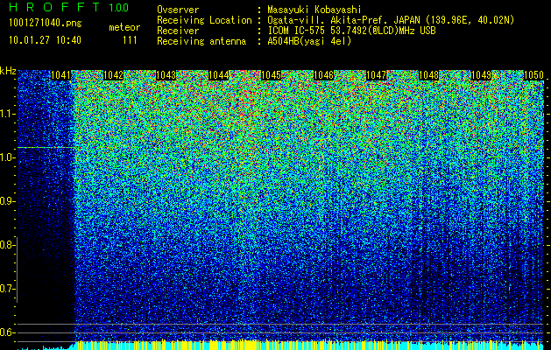551x350 pixels.
Task: Click the HROFFT 1.0.0 title text
Action: tap(68, 7)
